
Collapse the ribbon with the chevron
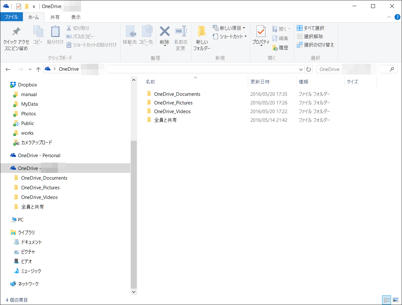coord(389,17)
